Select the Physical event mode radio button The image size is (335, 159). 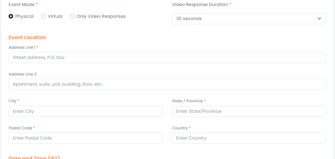coord(11,16)
